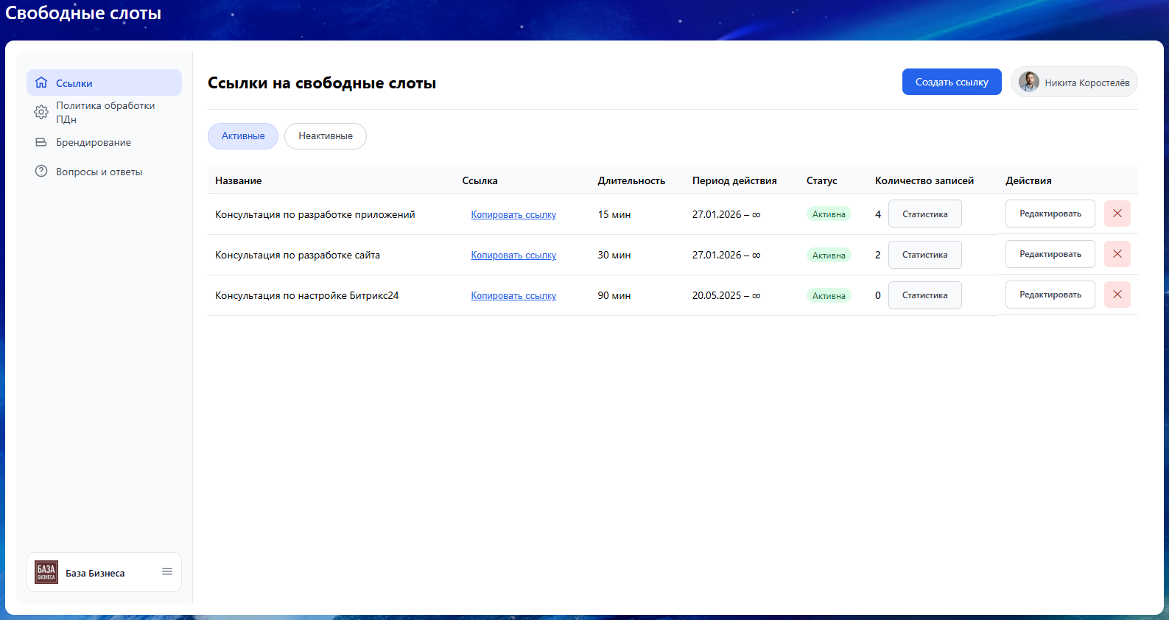Image resolution: width=1169 pixels, height=620 pixels.
Task: Delete the Консультация по разработке приложений link
Action: (x=1117, y=214)
